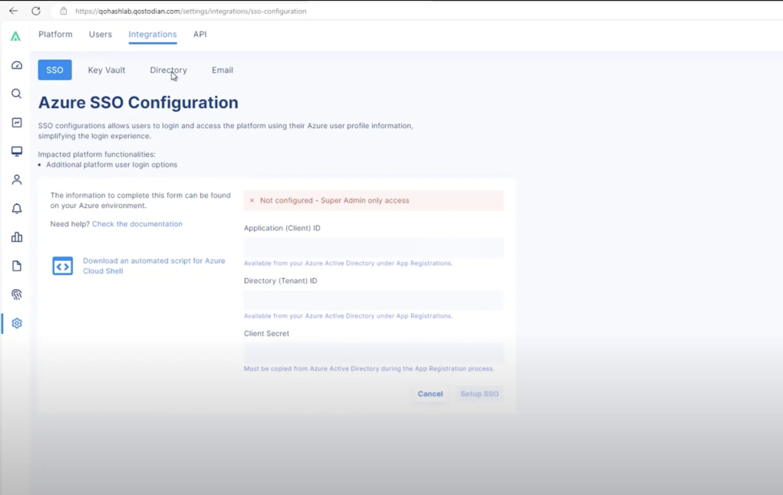This screenshot has height=495, width=783.
Task: Click the address bar lock icon
Action: tap(64, 11)
